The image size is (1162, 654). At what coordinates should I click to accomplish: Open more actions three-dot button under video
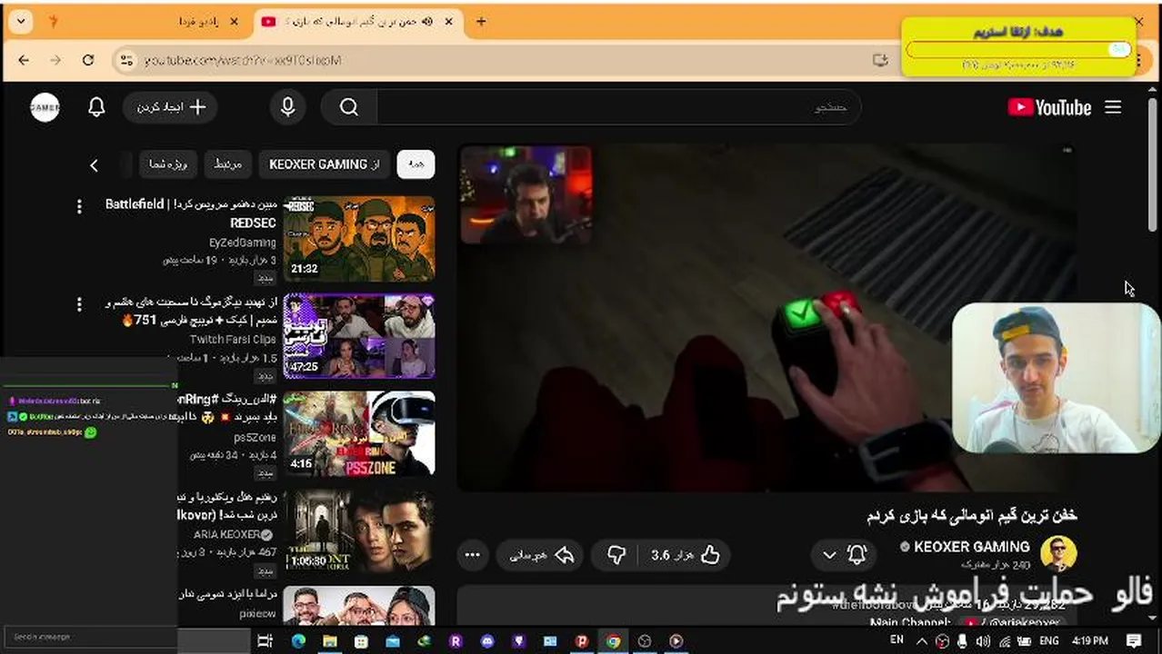tap(472, 555)
